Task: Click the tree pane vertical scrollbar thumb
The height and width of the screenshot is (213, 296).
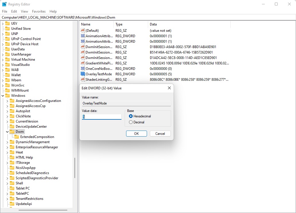Action: click(75, 168)
